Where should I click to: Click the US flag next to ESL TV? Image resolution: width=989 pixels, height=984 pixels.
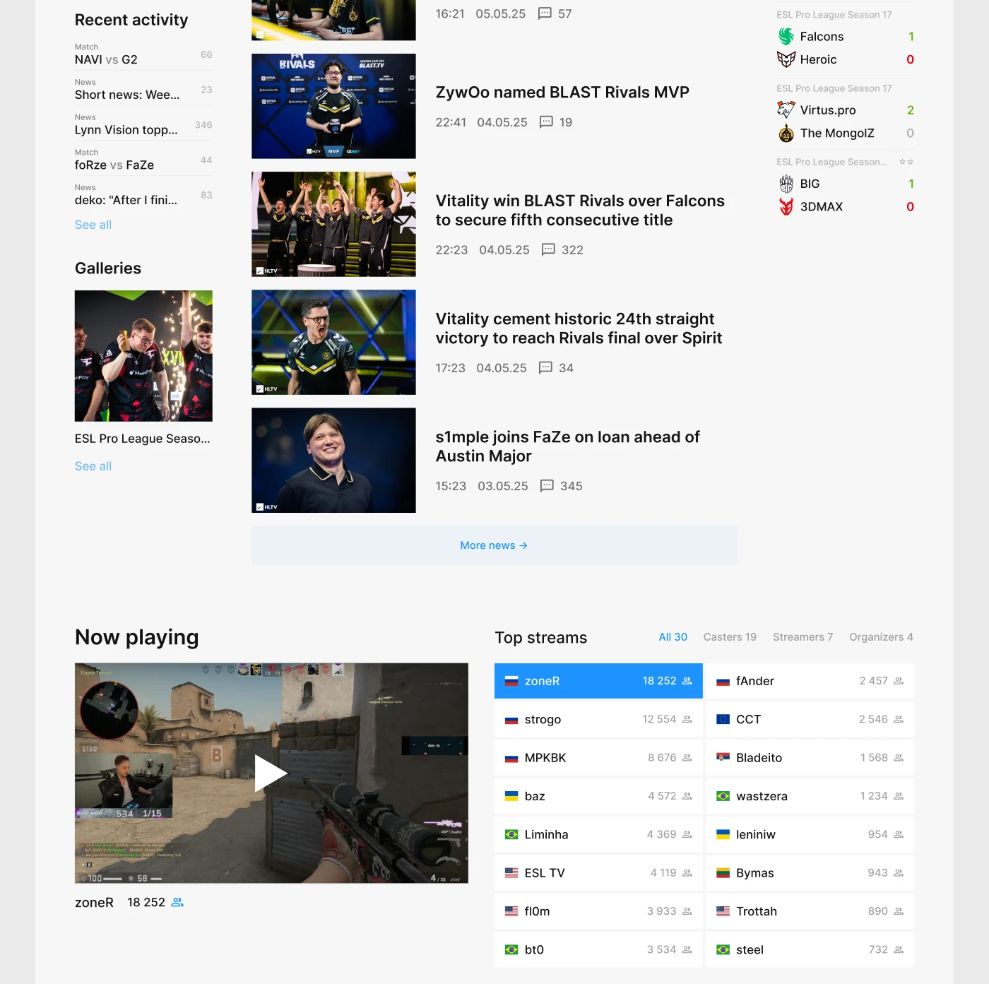pyautogui.click(x=511, y=873)
